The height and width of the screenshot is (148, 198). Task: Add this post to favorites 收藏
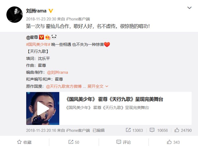(24, 142)
